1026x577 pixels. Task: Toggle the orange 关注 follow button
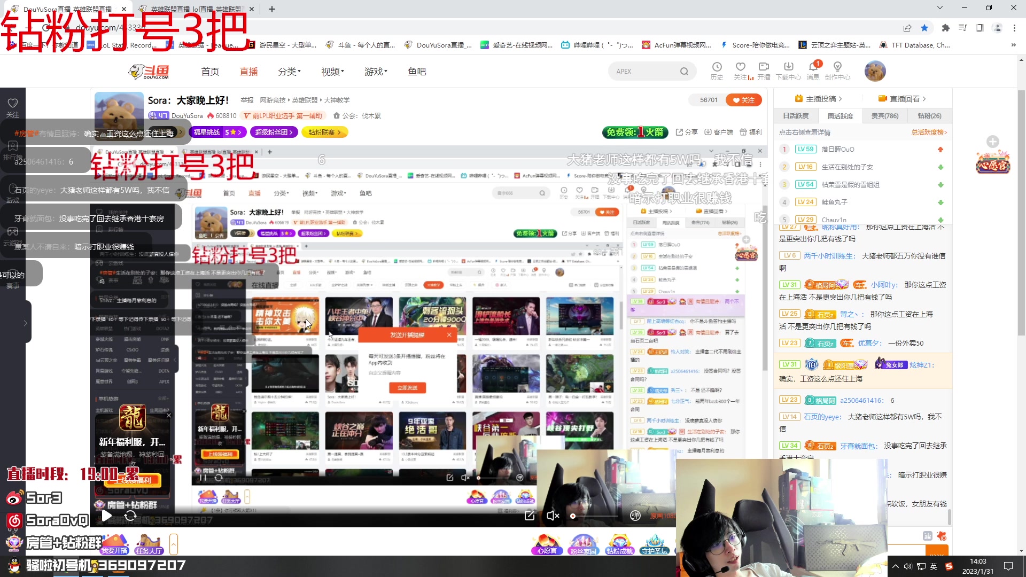click(x=744, y=100)
